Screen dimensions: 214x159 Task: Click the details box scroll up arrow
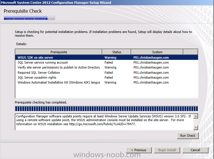tap(196, 116)
